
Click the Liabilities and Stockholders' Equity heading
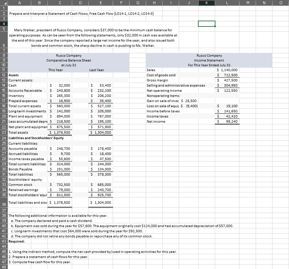click(x=36, y=138)
